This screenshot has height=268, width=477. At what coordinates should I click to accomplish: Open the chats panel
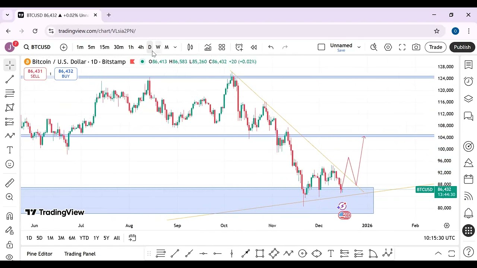tap(468, 116)
